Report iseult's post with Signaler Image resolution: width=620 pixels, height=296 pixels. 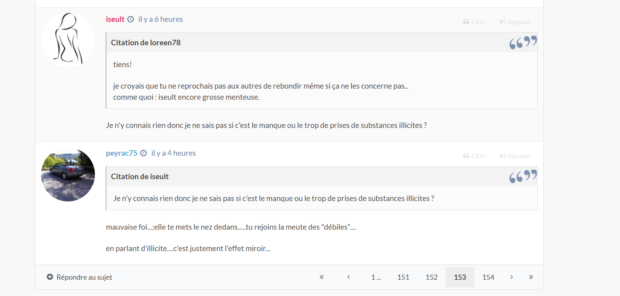tap(515, 22)
